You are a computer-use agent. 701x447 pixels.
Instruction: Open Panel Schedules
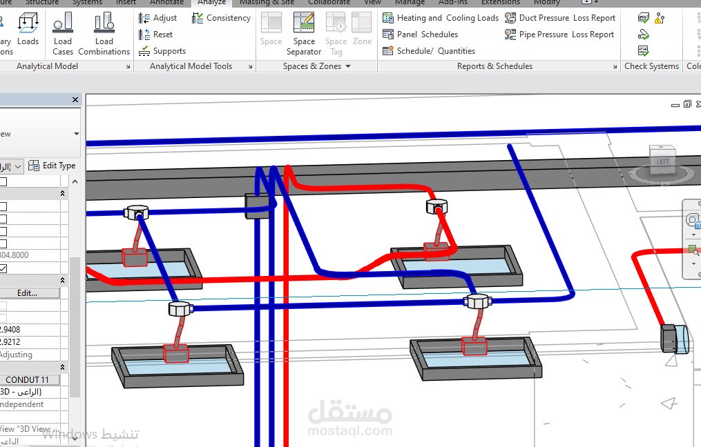tap(420, 34)
